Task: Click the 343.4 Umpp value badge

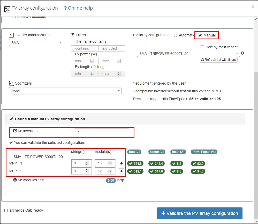Action: tap(156, 163)
